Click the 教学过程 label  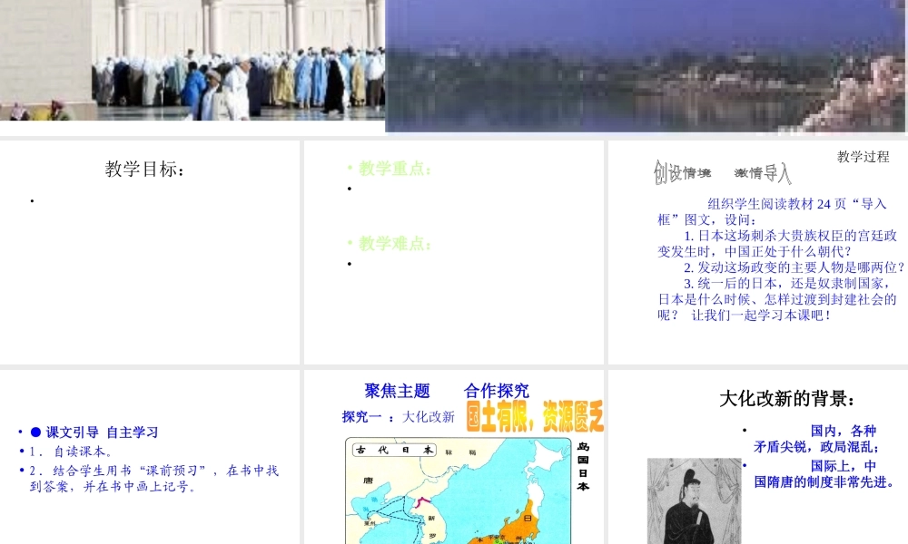[x=863, y=157]
